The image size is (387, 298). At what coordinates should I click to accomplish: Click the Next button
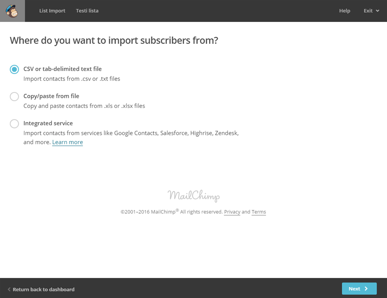click(359, 289)
